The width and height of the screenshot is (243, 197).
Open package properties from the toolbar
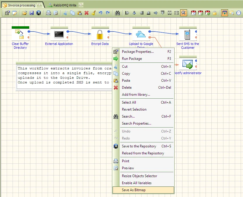coord(7,13)
